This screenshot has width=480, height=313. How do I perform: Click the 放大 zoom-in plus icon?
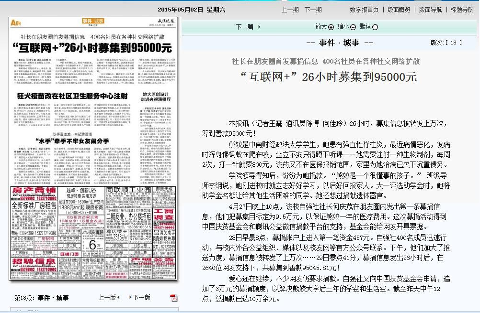click(331, 27)
